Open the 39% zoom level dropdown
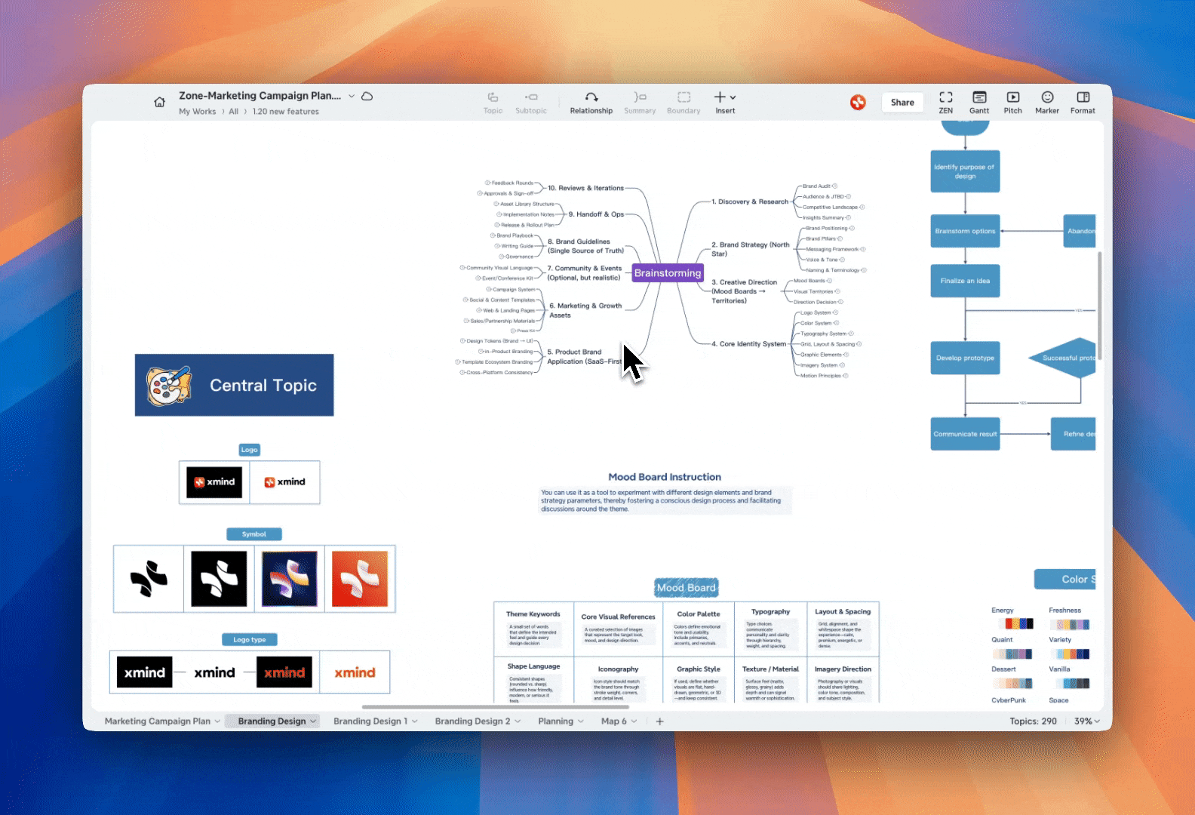 coord(1087,721)
